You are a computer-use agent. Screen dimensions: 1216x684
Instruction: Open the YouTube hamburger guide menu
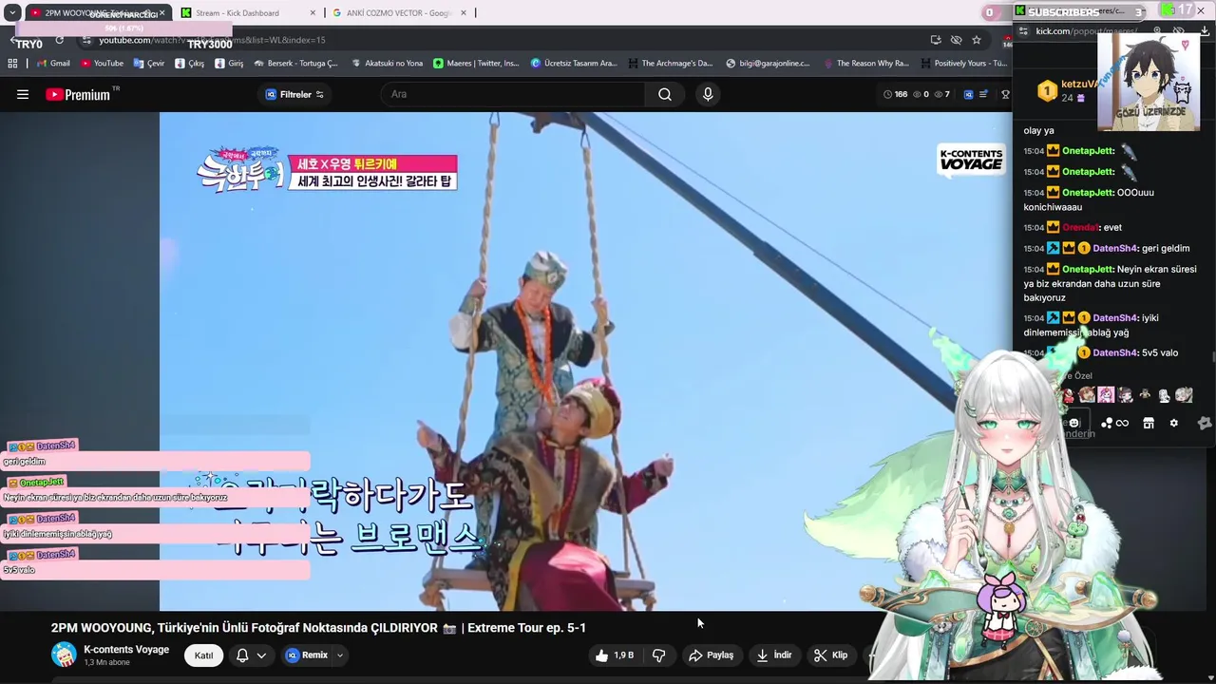point(23,94)
